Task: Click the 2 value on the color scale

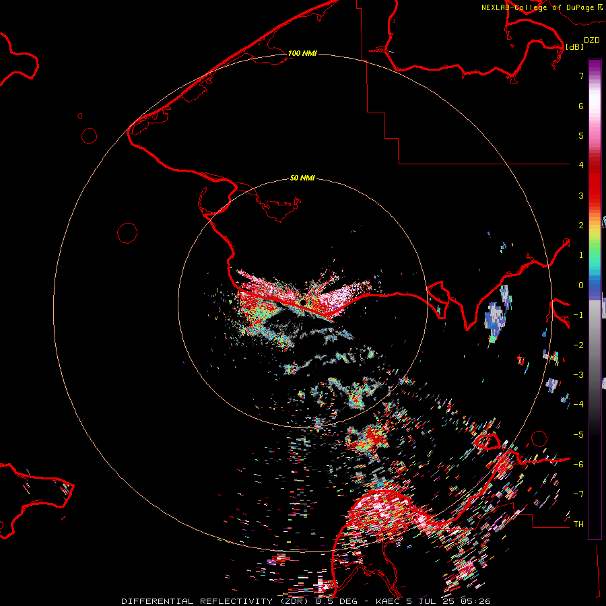Action: coord(581,226)
